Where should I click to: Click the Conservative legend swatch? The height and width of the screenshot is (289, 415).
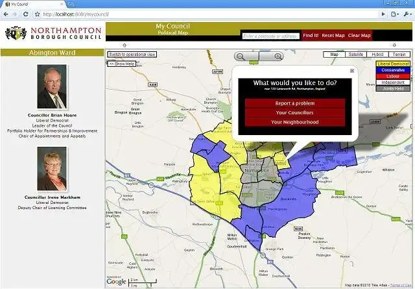pos(393,70)
